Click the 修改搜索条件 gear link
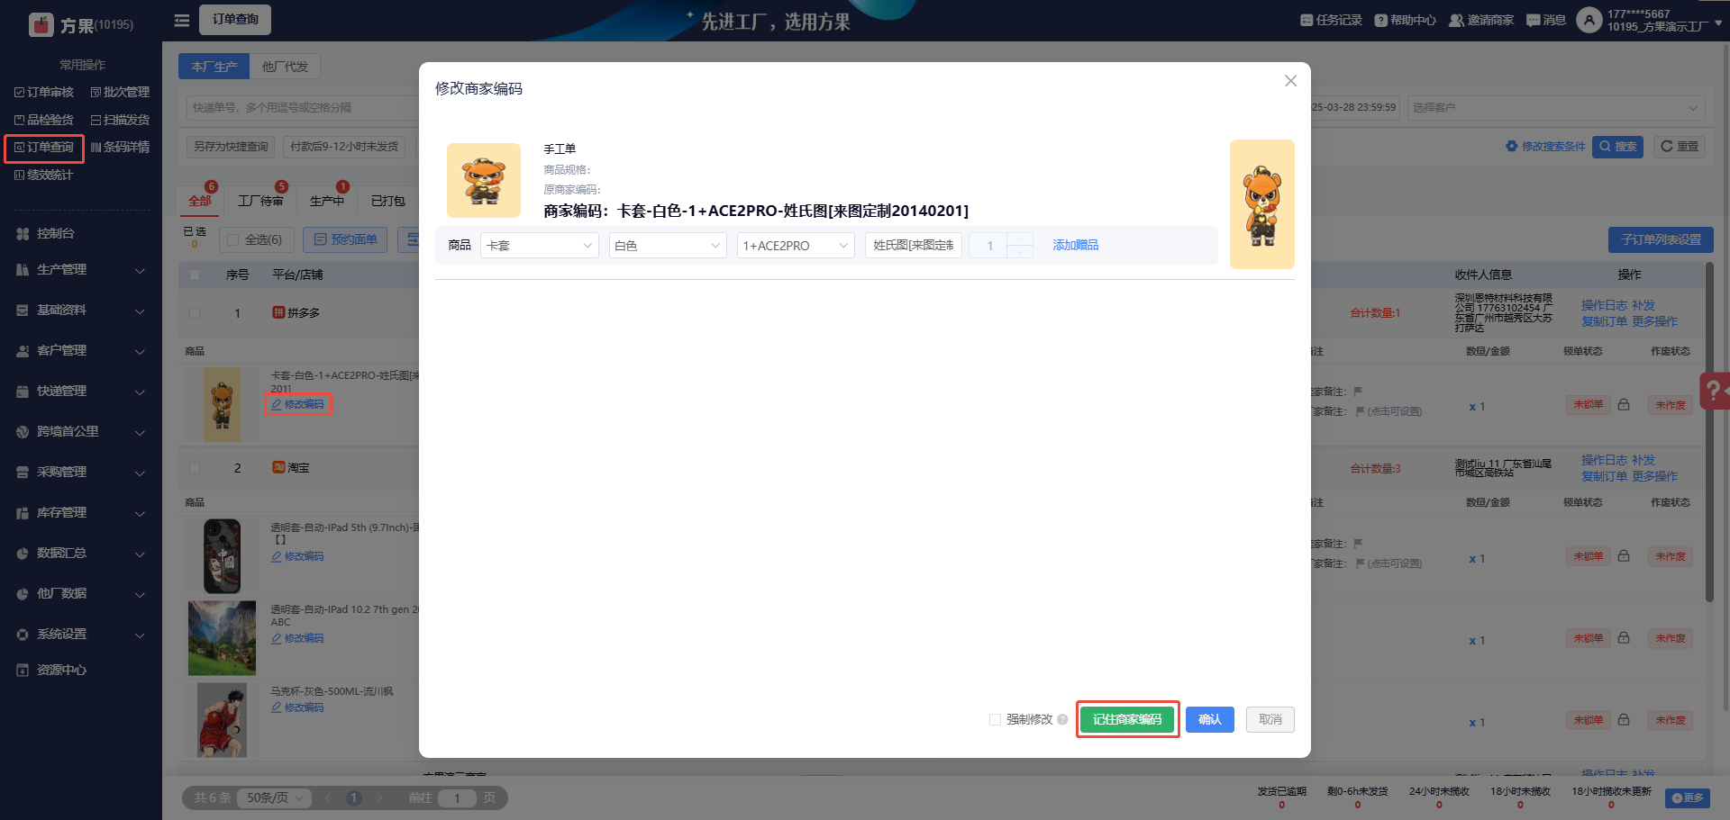Viewport: 1730px width, 820px height. click(1545, 147)
